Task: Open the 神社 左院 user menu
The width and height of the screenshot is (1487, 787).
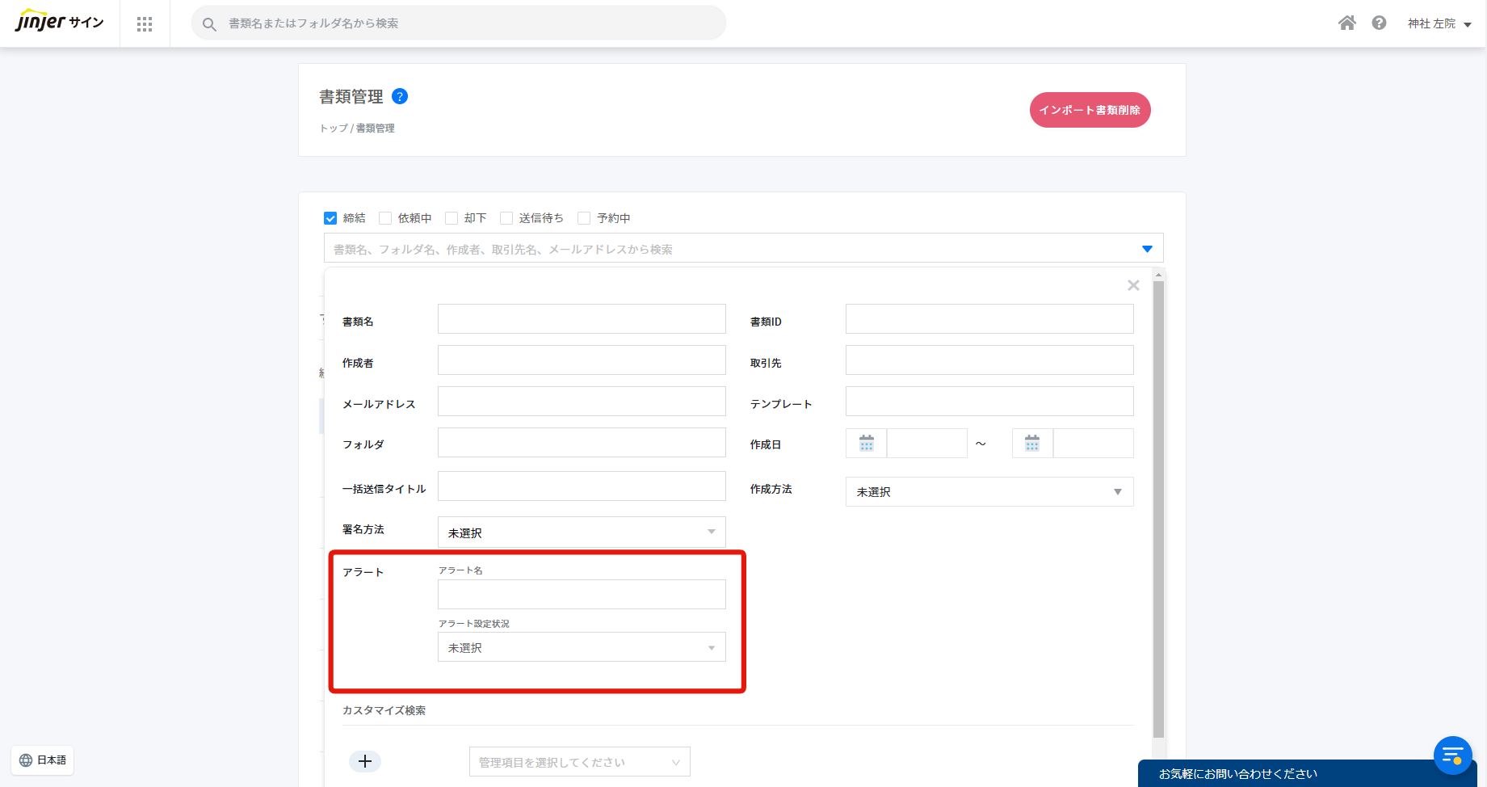Action: click(x=1439, y=24)
